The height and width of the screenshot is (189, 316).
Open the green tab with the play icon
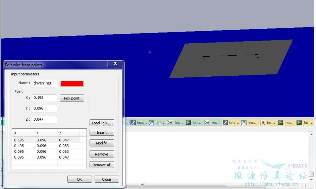194,123
